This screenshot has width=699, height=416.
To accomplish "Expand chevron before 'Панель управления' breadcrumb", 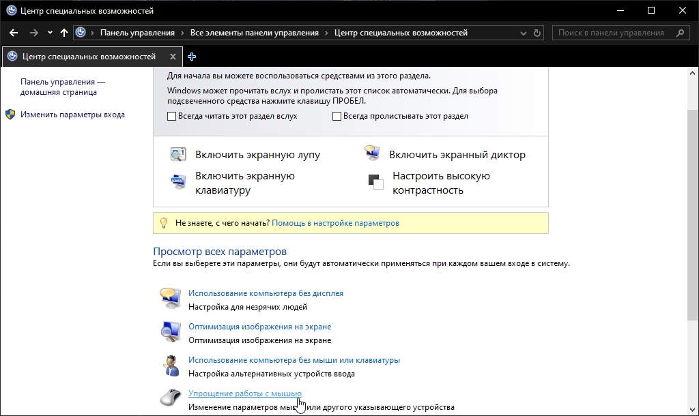I will click(x=92, y=33).
